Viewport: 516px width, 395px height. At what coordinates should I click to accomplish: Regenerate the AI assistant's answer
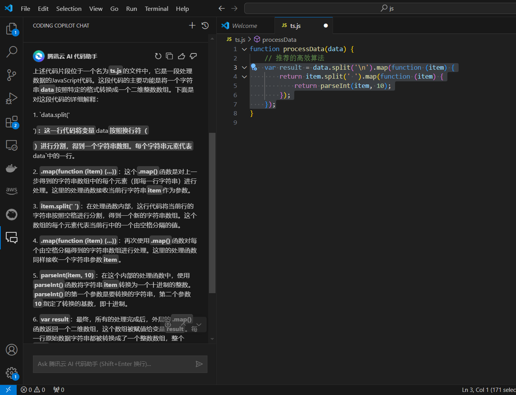[158, 56]
